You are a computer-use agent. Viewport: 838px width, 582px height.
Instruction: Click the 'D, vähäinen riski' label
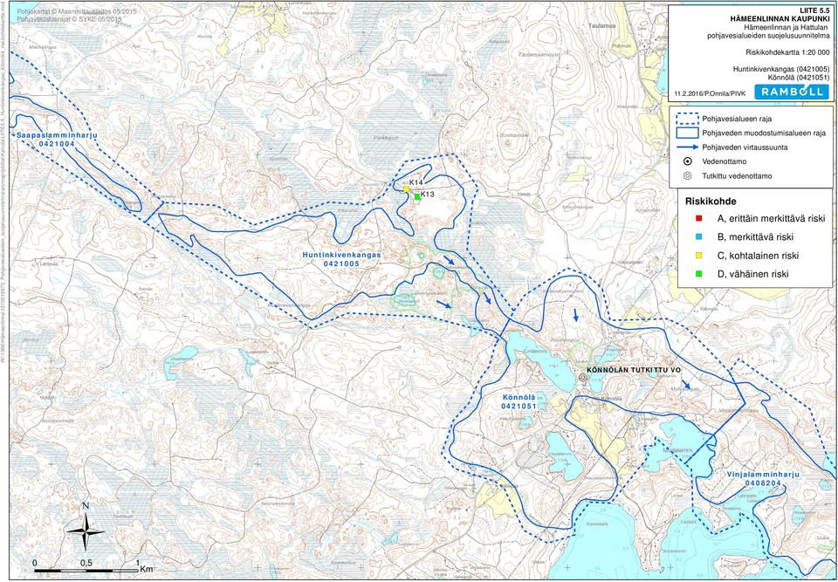pyautogui.click(x=752, y=274)
